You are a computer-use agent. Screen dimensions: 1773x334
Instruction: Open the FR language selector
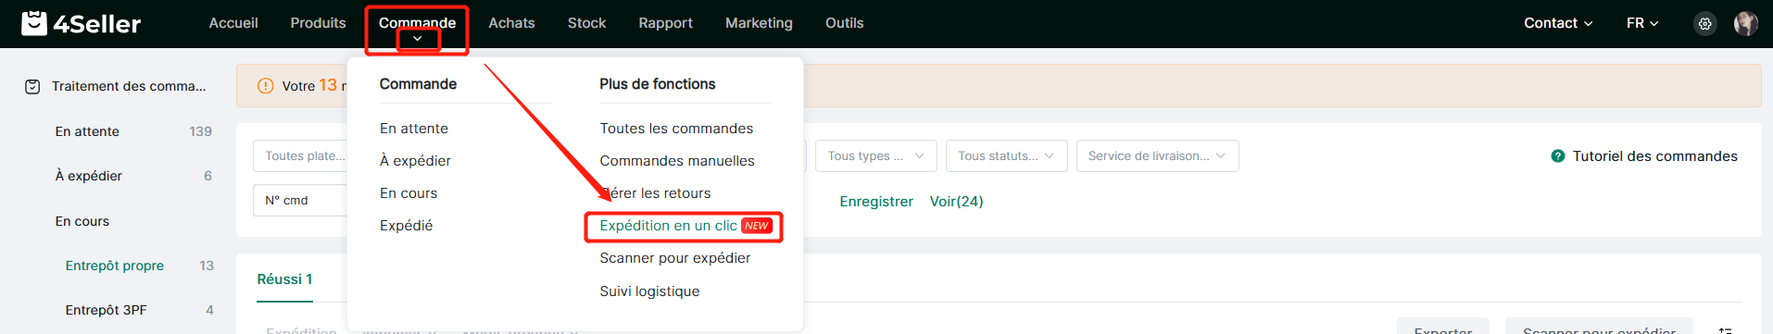(1642, 23)
